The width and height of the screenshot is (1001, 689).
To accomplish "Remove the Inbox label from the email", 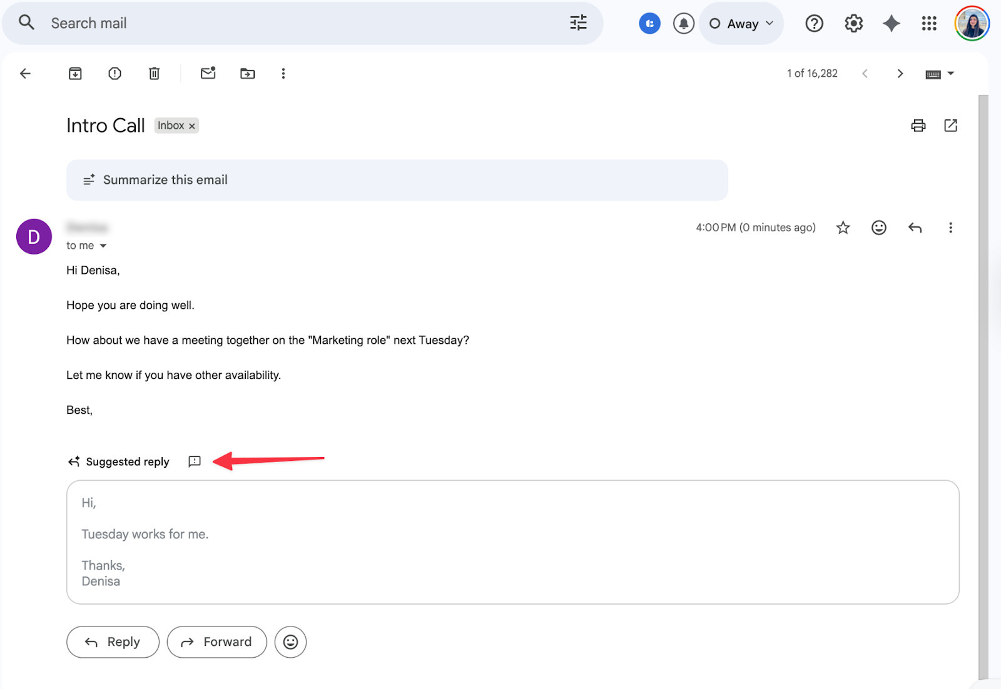I will 191,125.
